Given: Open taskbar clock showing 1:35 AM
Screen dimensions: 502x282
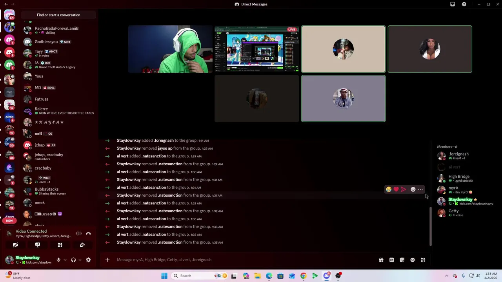Looking at the screenshot, I should 491,276.
